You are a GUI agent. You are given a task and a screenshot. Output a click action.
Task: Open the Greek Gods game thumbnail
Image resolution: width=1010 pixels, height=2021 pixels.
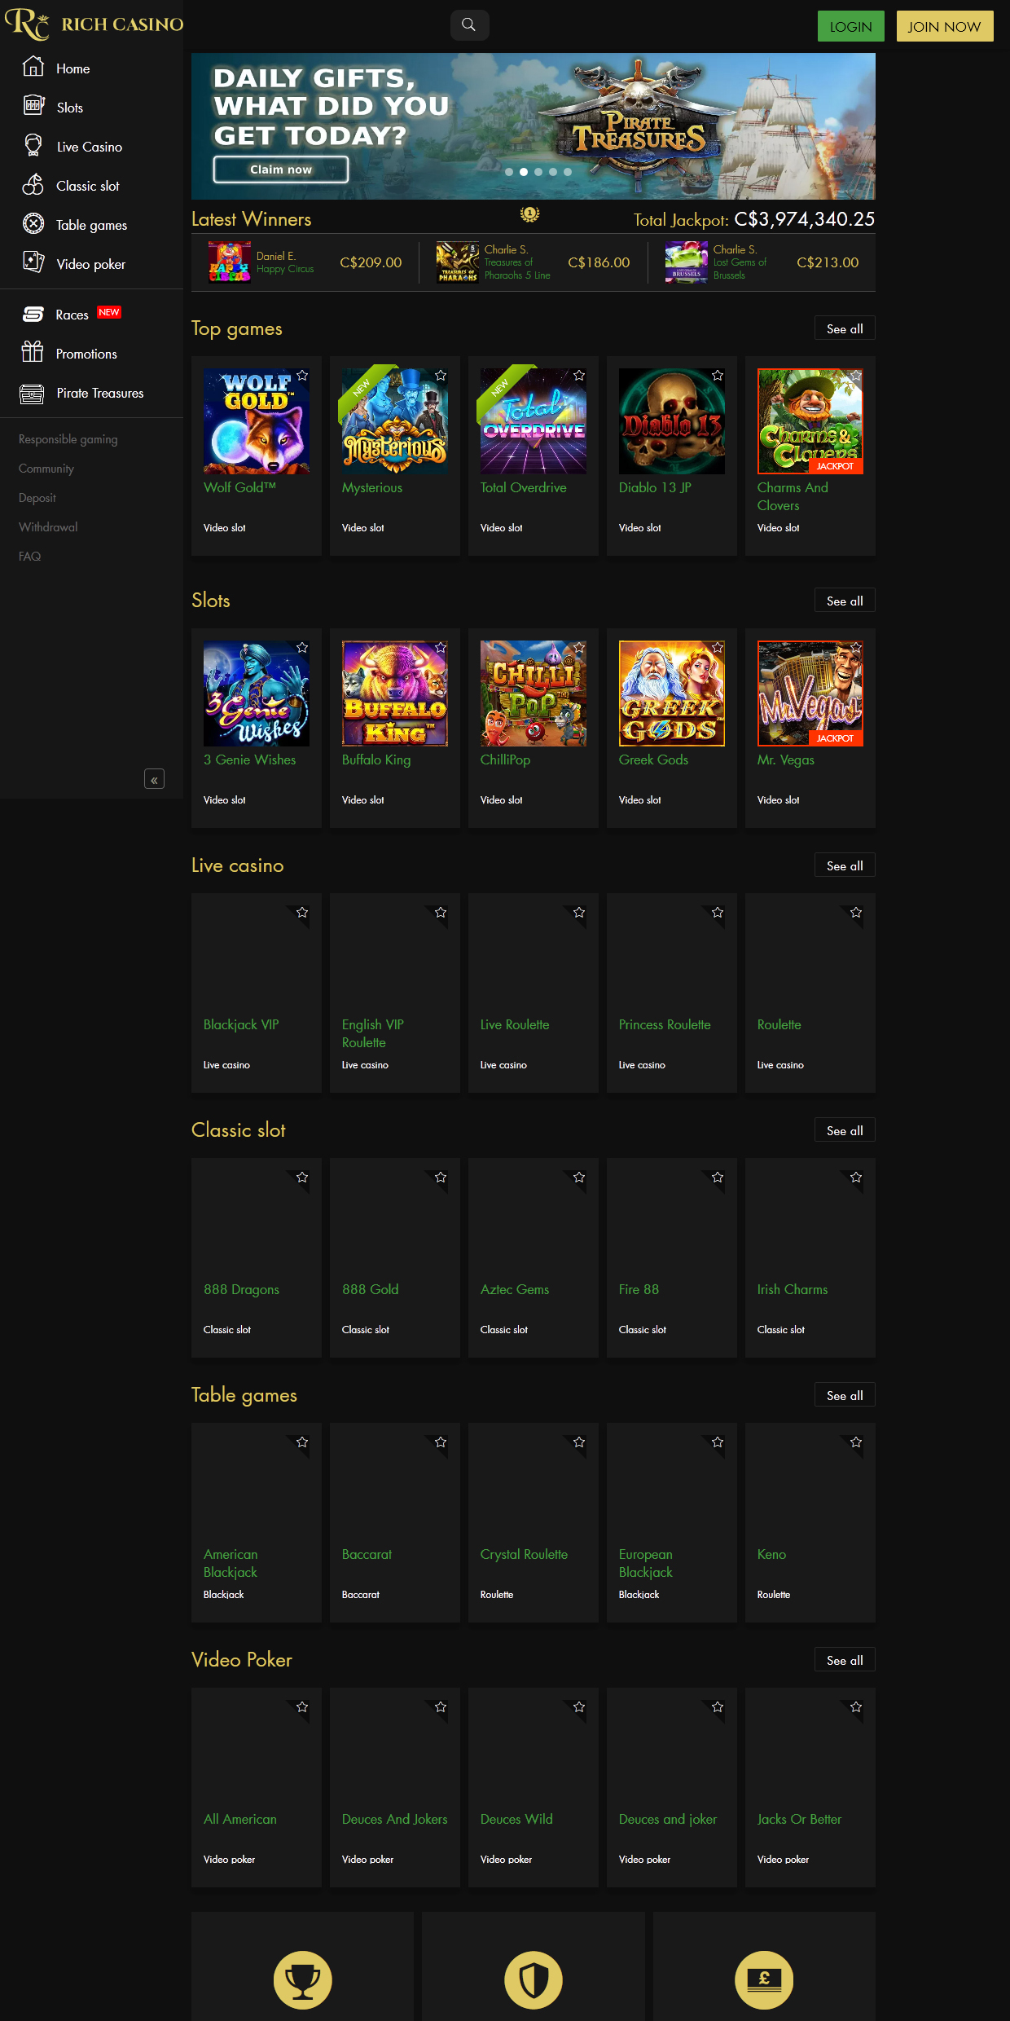pos(672,693)
